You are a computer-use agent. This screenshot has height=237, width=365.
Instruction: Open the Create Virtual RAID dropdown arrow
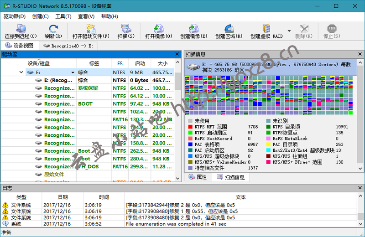click(289, 31)
